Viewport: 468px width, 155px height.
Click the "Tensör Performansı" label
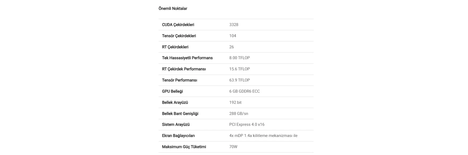point(179,80)
